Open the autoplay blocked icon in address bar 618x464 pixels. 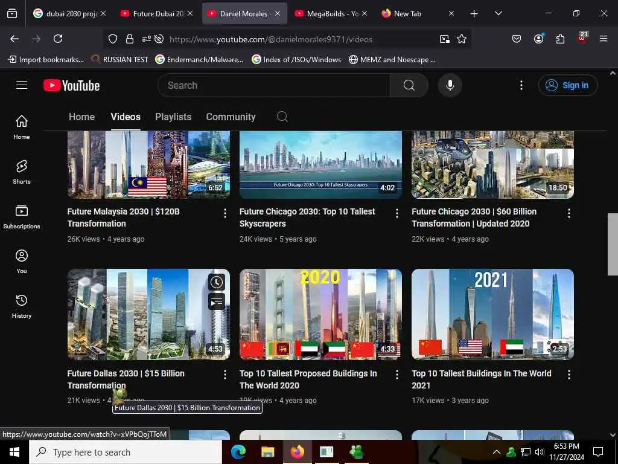pos(159,39)
